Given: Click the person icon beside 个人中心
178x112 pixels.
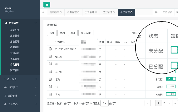Looking at the screenshot, I should [5, 104].
